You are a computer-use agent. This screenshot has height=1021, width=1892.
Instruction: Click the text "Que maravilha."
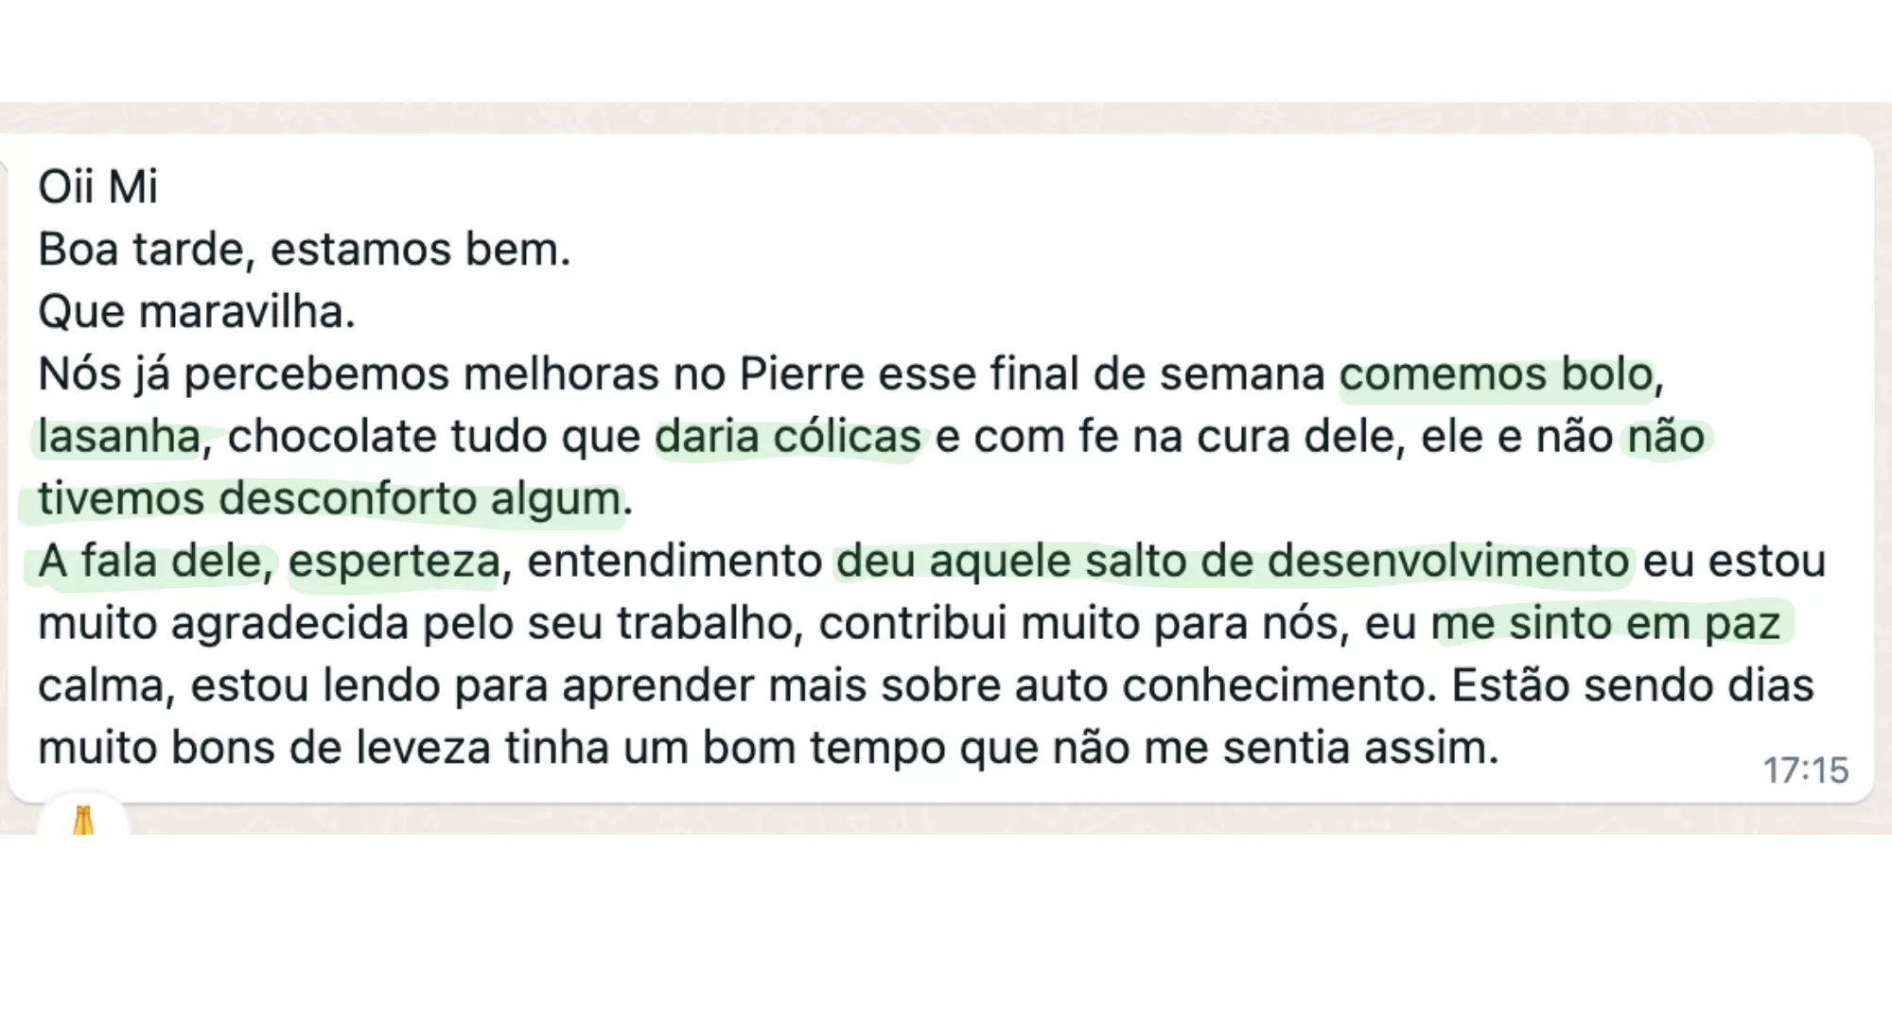coord(197,313)
